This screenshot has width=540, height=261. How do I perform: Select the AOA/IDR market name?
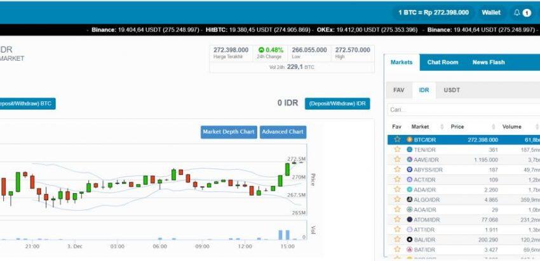[425, 210]
